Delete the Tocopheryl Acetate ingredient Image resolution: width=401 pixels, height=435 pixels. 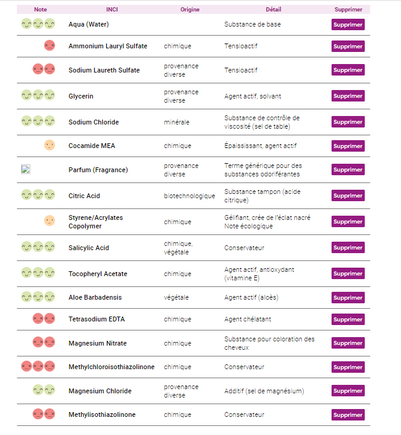[x=348, y=274]
